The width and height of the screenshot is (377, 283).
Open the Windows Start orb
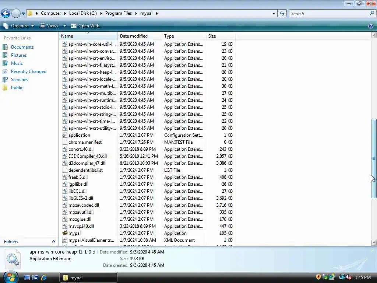pos(11,277)
